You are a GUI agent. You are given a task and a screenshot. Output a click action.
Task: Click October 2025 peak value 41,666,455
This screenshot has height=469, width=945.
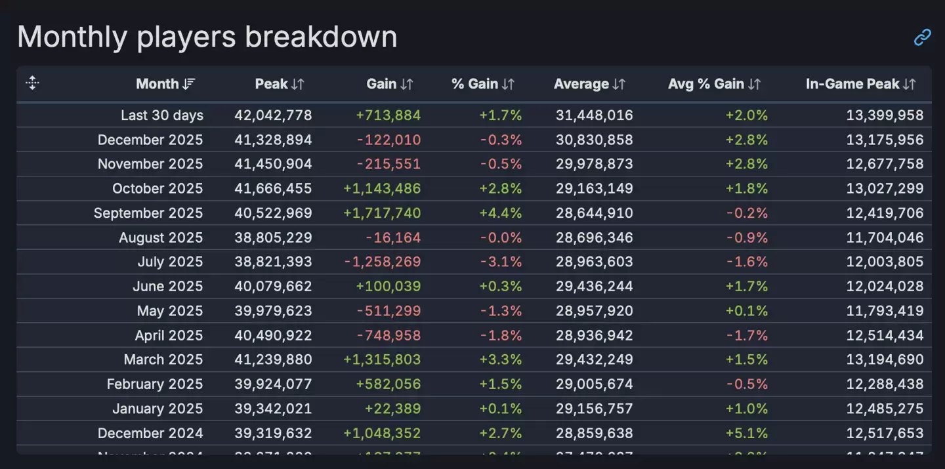click(x=273, y=189)
